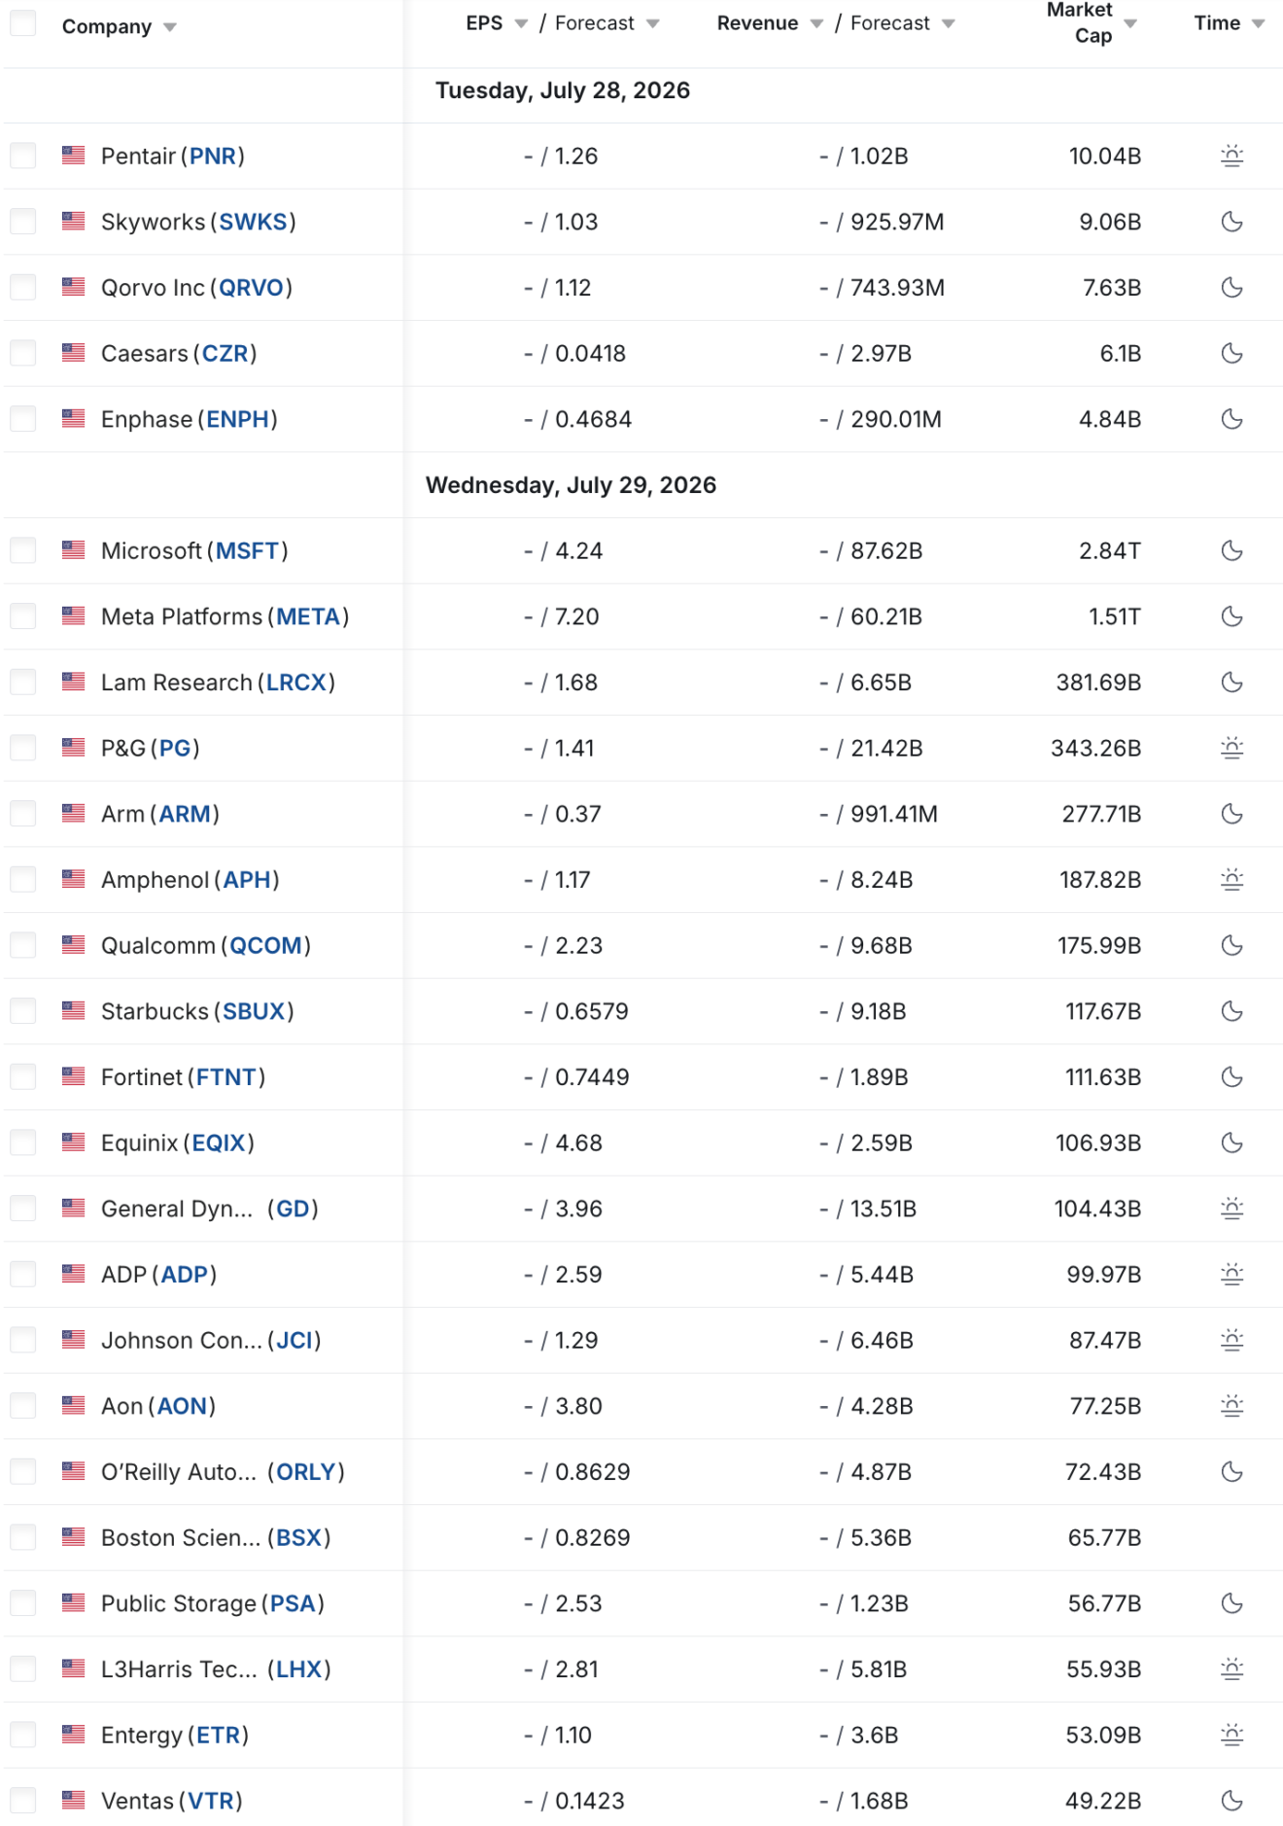
Task: Sort by the Time column header
Action: pos(1217,23)
